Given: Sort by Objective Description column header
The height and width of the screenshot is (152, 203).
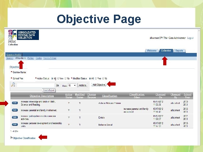Looking at the screenshot, I should (42, 96).
